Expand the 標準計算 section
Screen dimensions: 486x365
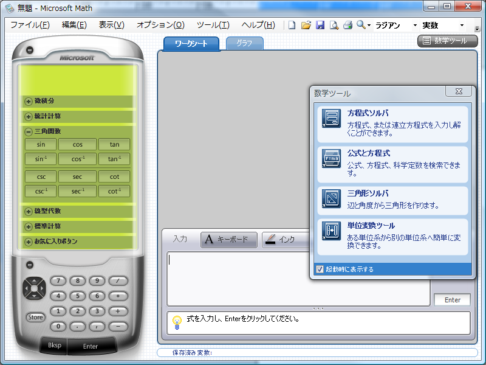tap(29, 226)
